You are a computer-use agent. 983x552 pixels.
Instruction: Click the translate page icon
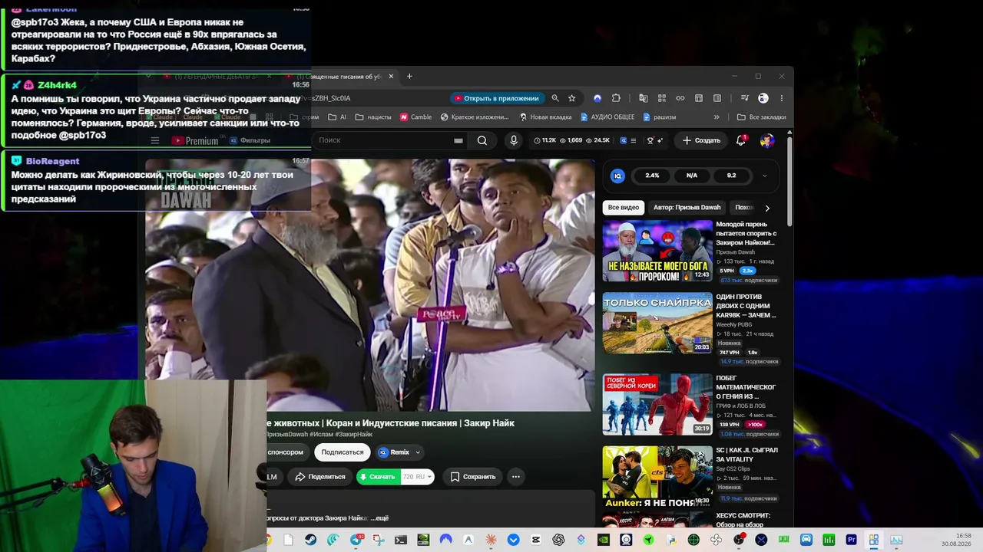[x=643, y=98]
